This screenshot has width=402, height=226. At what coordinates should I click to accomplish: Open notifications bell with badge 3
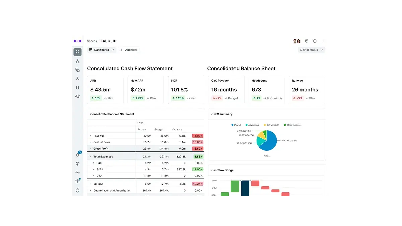click(x=78, y=155)
